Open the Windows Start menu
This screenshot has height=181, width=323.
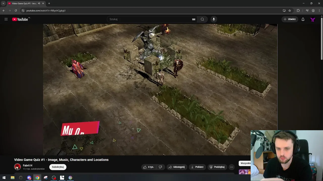click(x=4, y=178)
